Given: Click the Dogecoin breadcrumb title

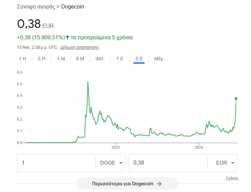Looking at the screenshot, I should [73, 7].
